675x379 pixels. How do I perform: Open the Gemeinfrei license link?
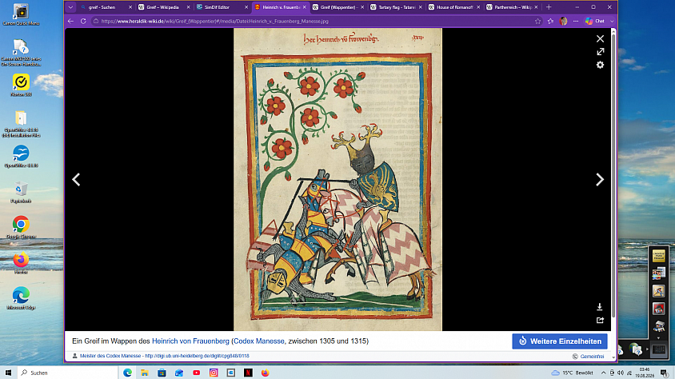pos(592,356)
